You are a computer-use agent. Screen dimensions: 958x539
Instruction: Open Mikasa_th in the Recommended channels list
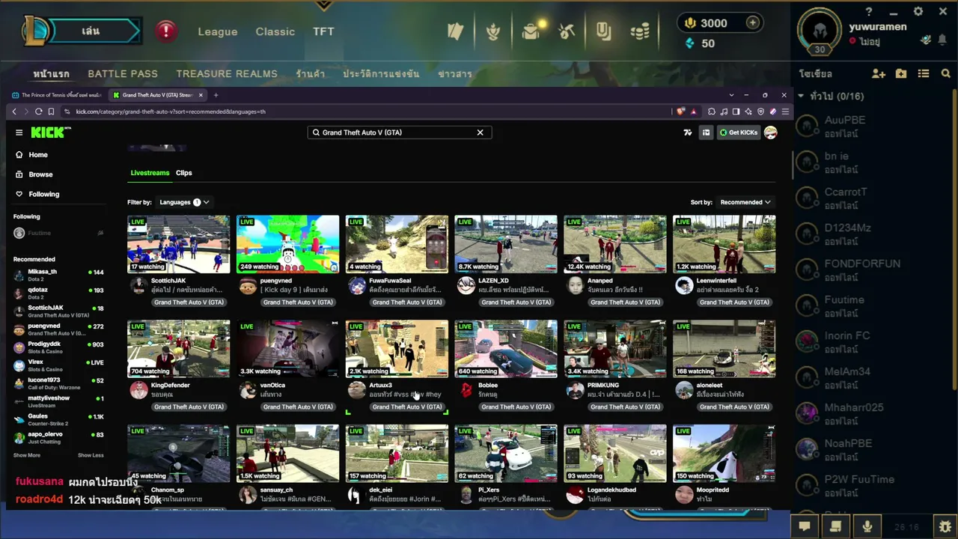tap(58, 275)
